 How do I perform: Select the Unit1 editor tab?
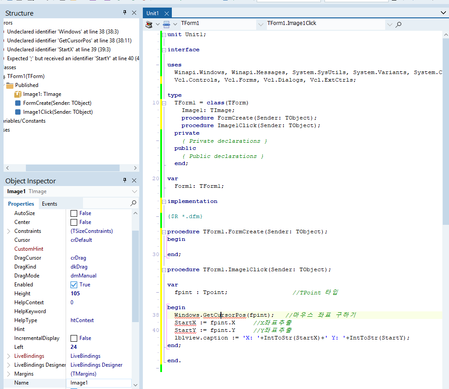[152, 13]
